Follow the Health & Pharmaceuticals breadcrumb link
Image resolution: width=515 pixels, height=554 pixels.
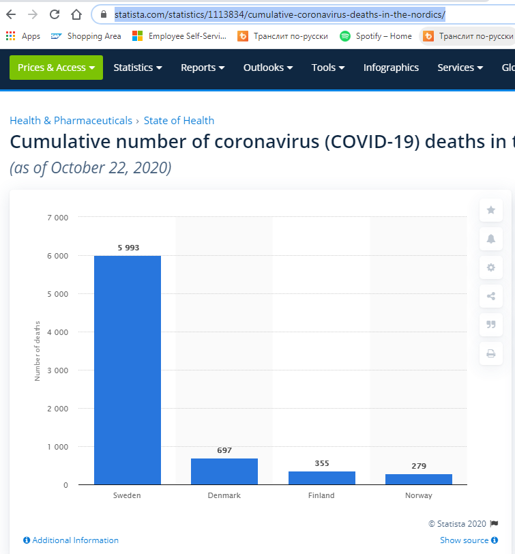pyautogui.click(x=71, y=121)
